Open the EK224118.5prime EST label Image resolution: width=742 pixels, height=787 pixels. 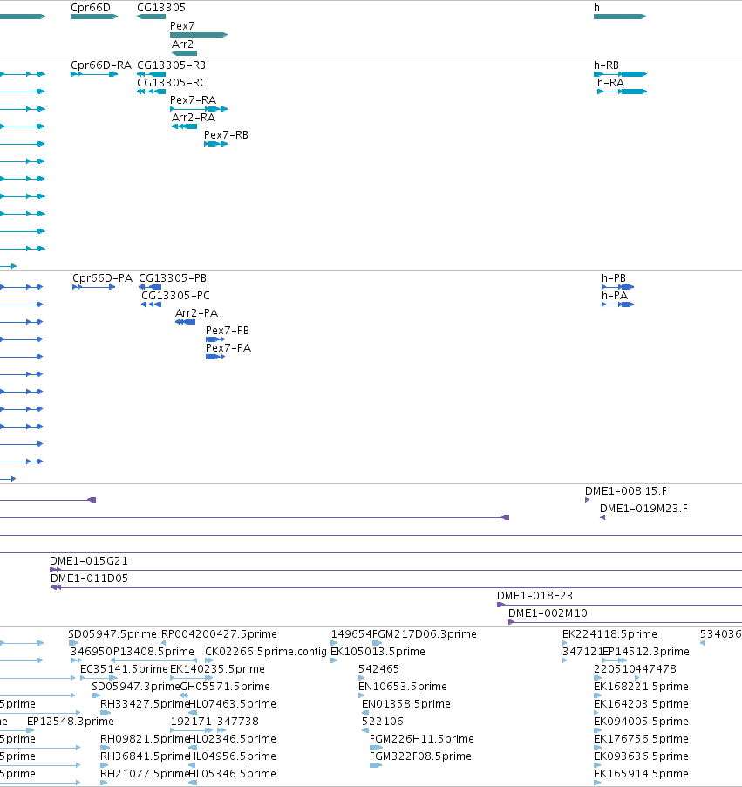coord(609,634)
